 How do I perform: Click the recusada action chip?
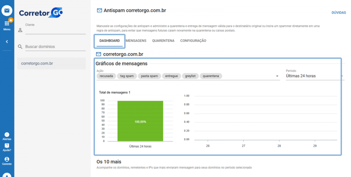click(106, 76)
